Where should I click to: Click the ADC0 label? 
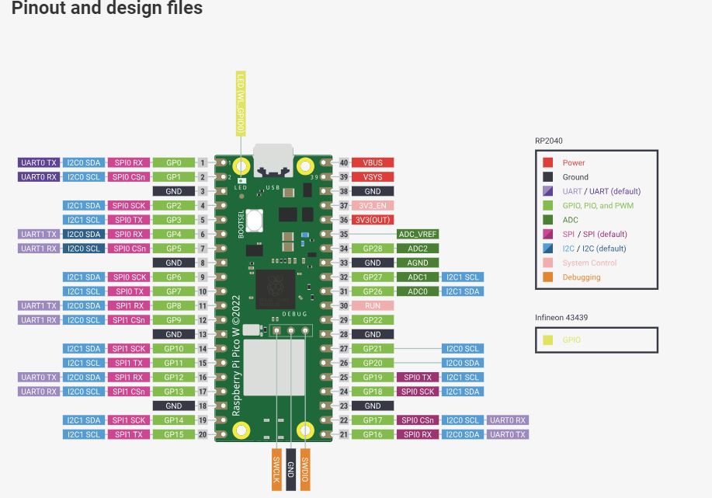(x=417, y=291)
